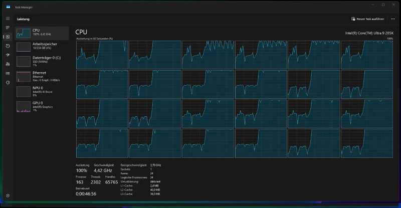Select the NPU 0 entry

pos(42,91)
